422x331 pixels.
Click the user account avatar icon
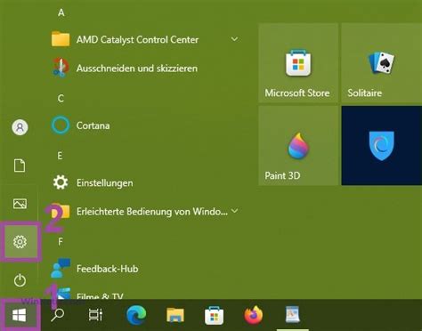pyautogui.click(x=20, y=127)
